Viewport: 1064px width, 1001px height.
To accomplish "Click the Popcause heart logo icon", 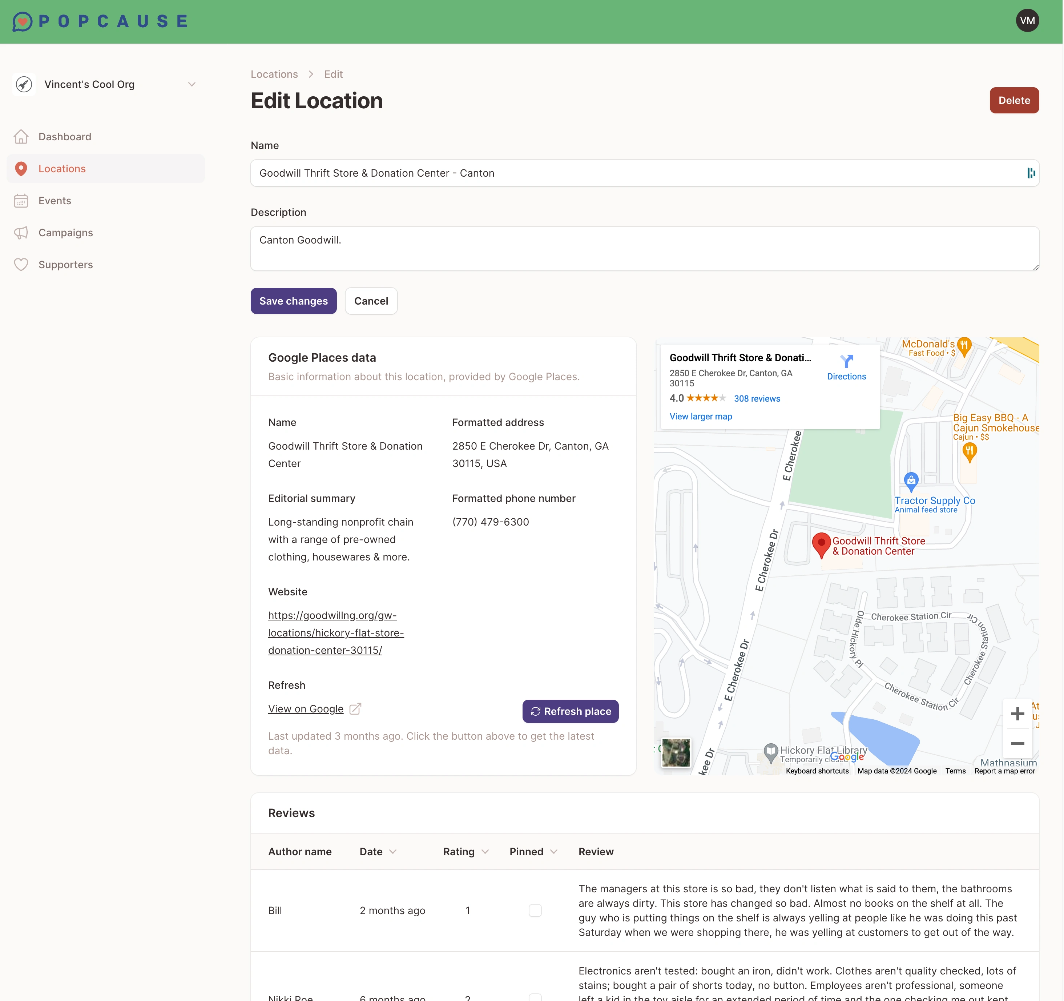I will 23,21.
